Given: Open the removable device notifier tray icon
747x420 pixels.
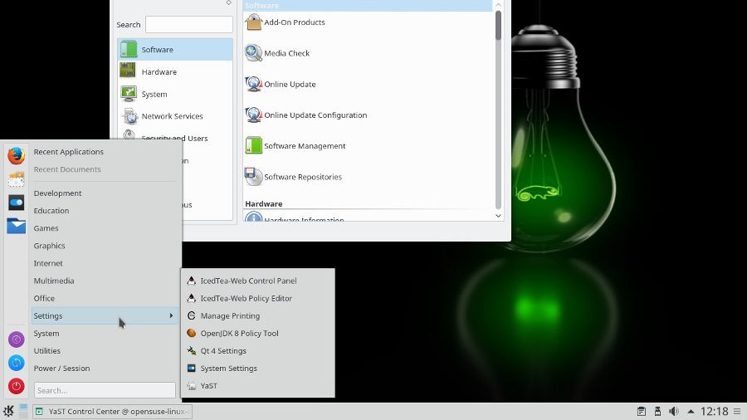Looking at the screenshot, I should (657, 411).
